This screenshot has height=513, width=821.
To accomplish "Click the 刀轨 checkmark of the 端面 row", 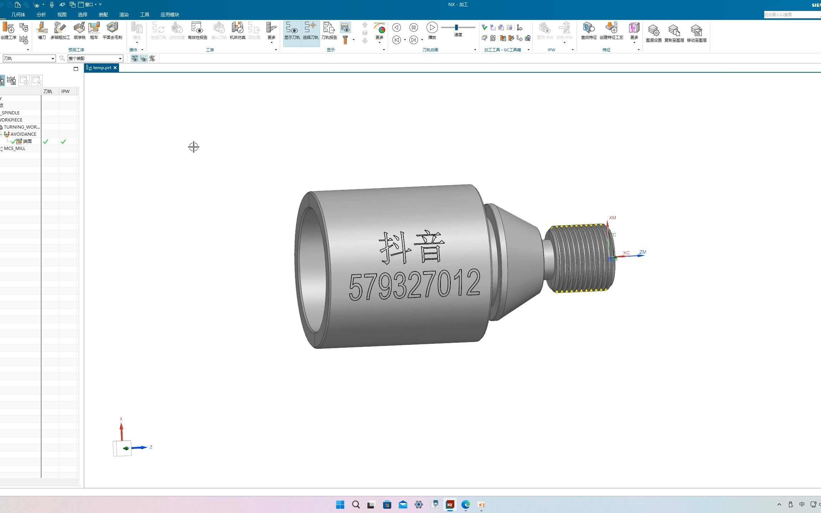I will tap(46, 141).
